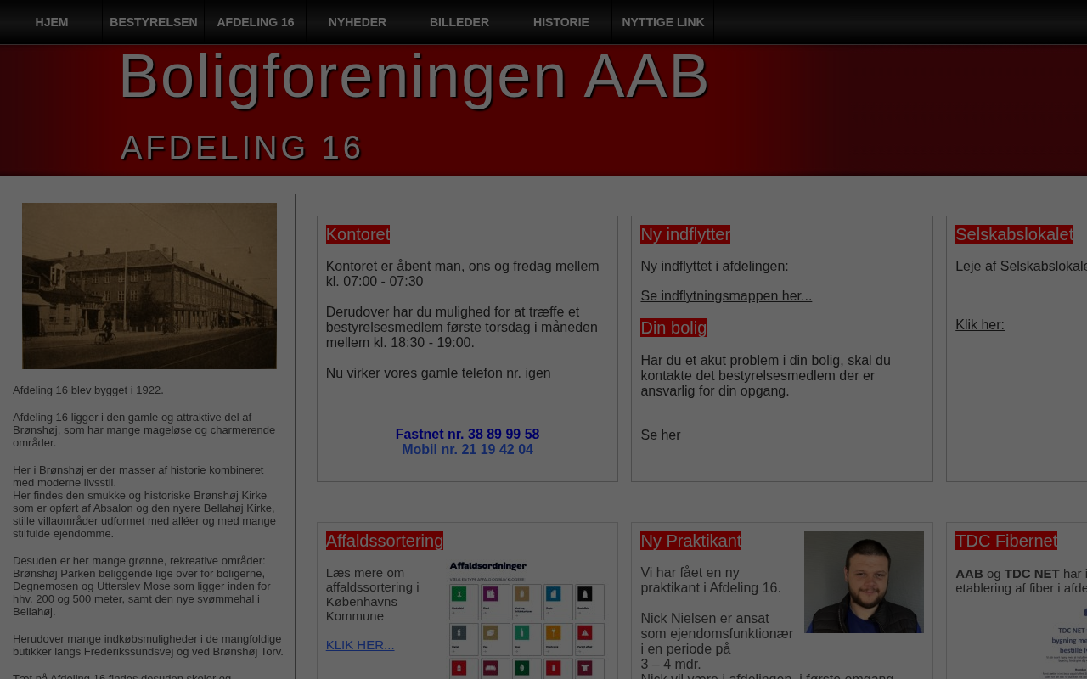Viewport: 1087px width, 679px height.
Task: Open 'Se indflytningsmappen her...' link
Action: tap(726, 296)
